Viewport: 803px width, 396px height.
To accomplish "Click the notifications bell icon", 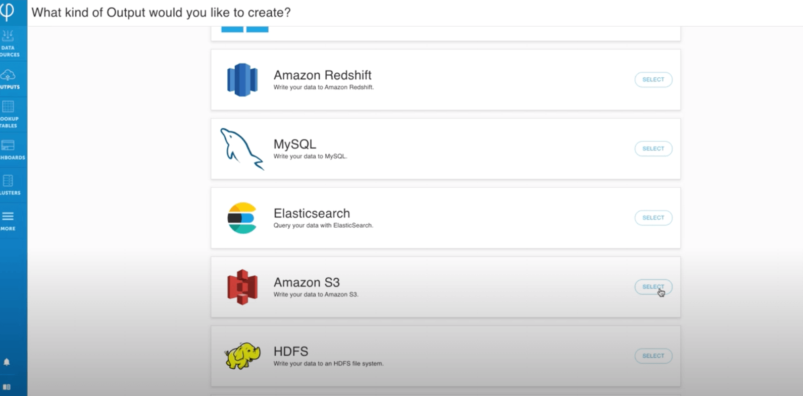I will [x=7, y=362].
